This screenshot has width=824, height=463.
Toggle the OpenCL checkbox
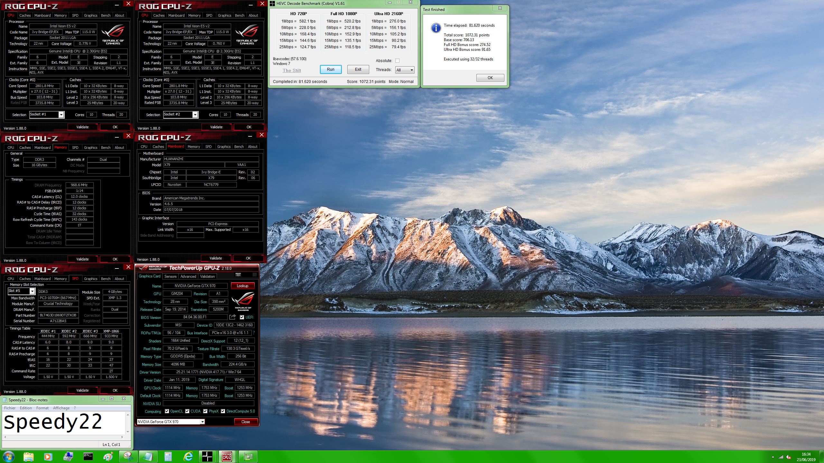(x=167, y=411)
